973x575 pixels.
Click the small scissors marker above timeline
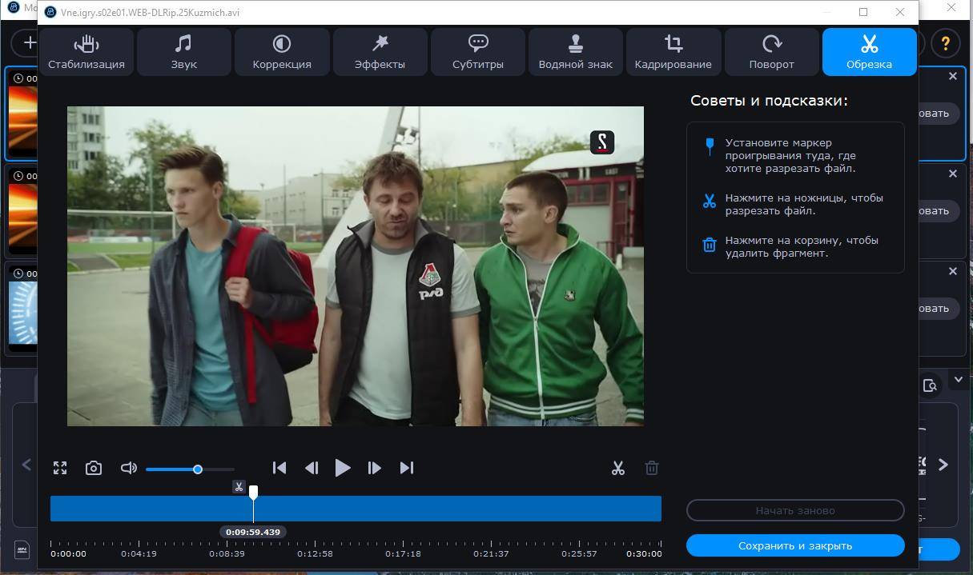(x=239, y=486)
